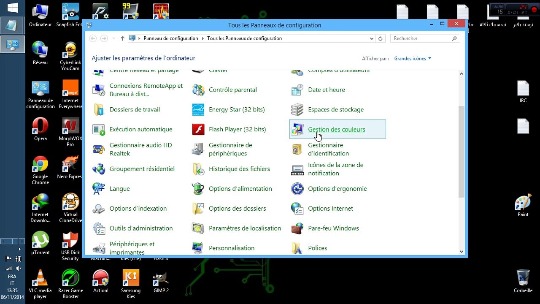540x304 pixels.
Task: Expand the arrow after Panneau de configuration breadcrumb
Action: 202,38
